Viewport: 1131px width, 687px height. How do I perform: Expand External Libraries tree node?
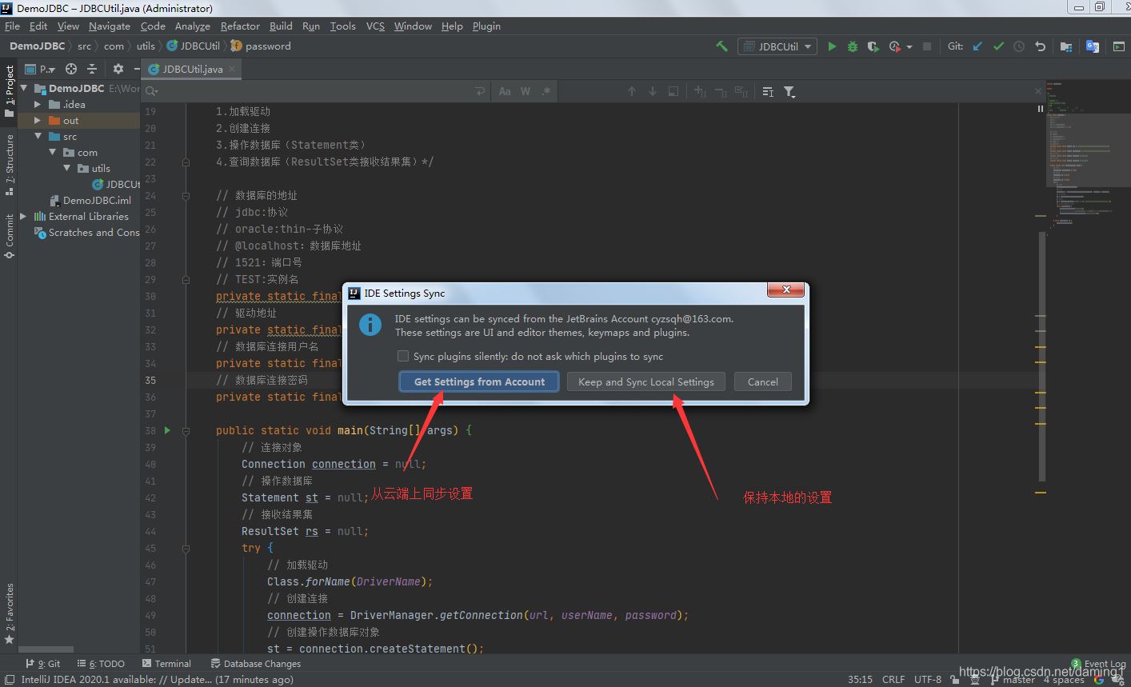(23, 217)
